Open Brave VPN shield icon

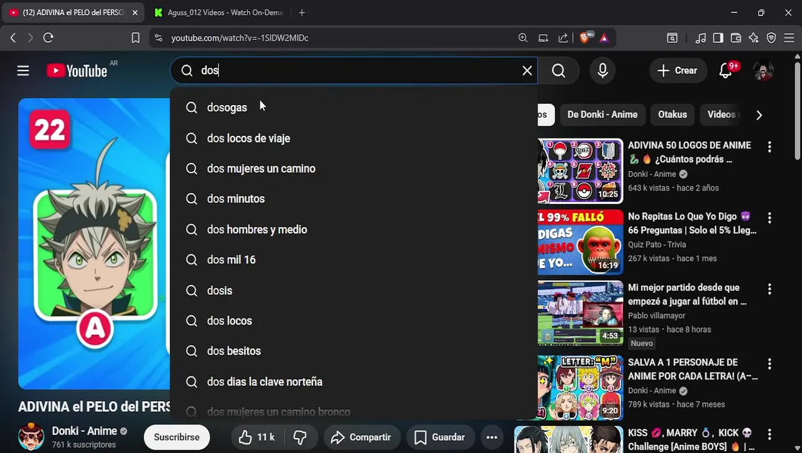(x=771, y=38)
